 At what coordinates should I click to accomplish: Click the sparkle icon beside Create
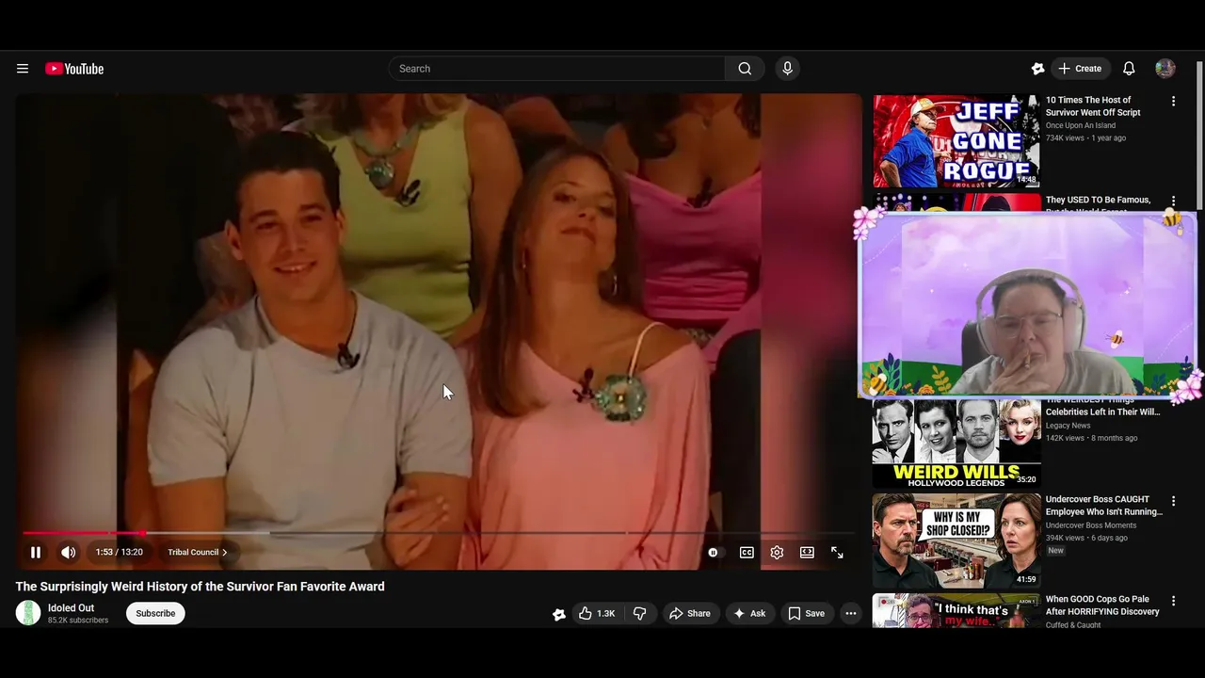point(1037,69)
